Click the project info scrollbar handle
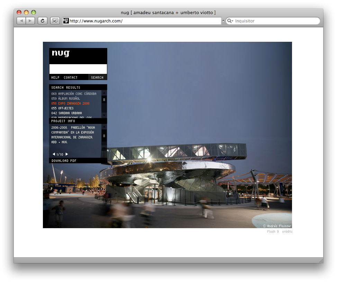 tap(104, 136)
